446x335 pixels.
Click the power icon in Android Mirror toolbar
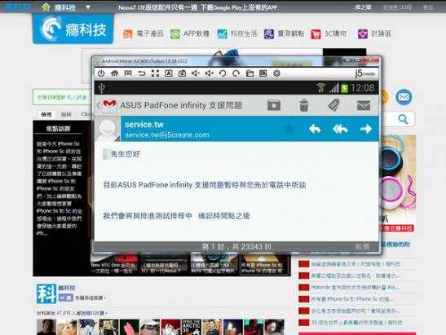tap(101, 73)
